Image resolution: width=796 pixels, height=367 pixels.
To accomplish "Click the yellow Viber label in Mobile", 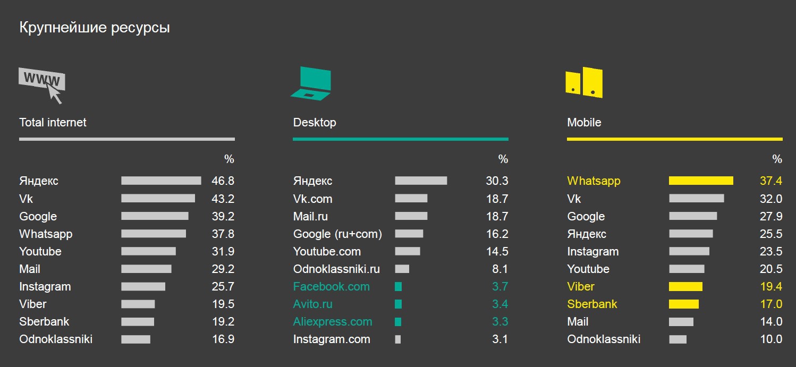I will pos(581,287).
